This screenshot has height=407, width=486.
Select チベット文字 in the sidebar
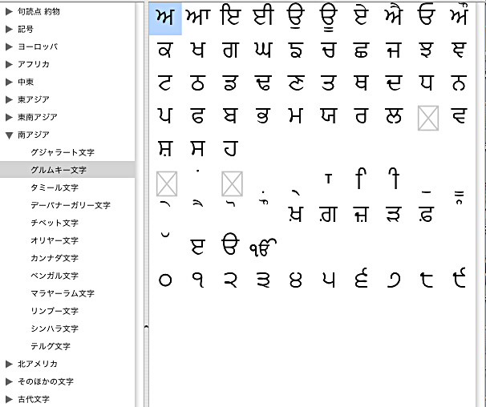click(x=55, y=223)
